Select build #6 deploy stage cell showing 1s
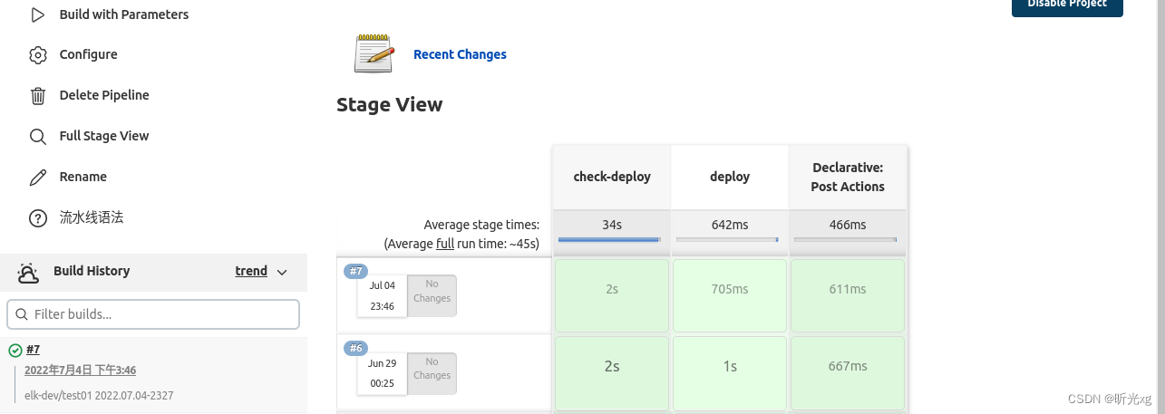Viewport: 1165px width, 414px height. [729, 367]
